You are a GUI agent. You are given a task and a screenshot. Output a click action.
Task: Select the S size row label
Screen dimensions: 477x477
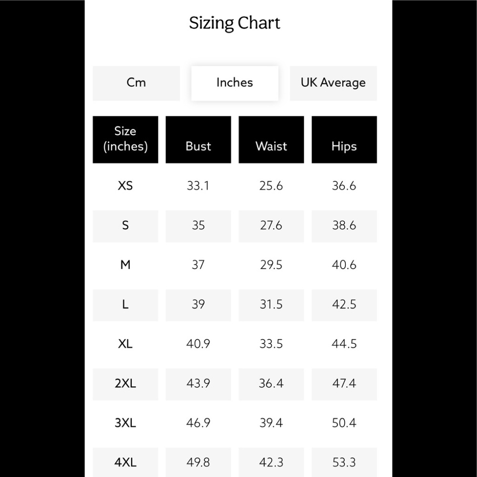click(x=125, y=225)
